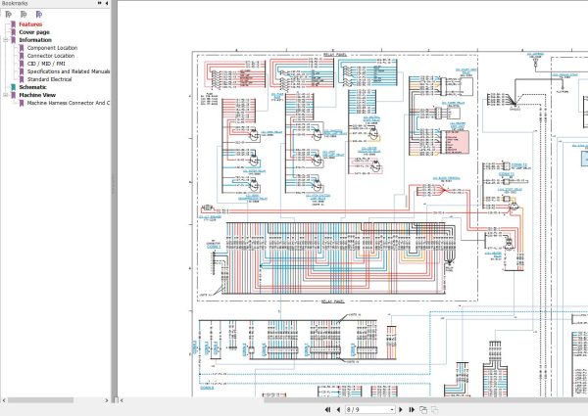Screen dimensions: 588x416
Task: Jump to the Schematic bookmark
Action: point(32,87)
